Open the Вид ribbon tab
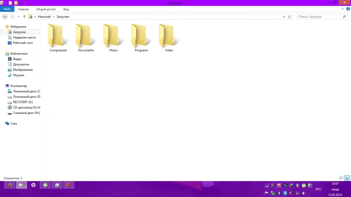Image resolution: width=351 pixels, height=197 pixels. (x=66, y=9)
